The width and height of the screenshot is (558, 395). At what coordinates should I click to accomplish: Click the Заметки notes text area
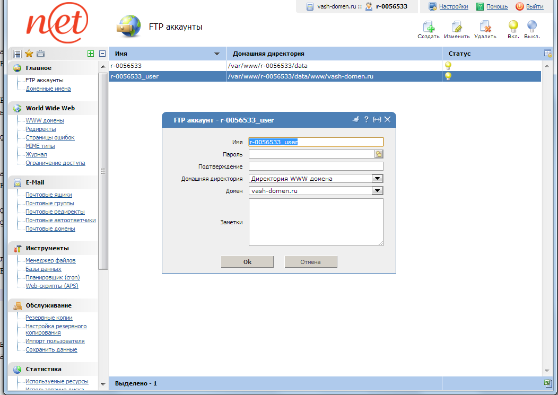(316, 222)
